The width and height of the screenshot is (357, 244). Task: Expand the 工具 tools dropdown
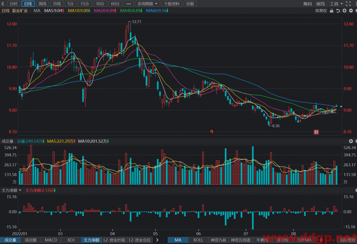[336, 3]
